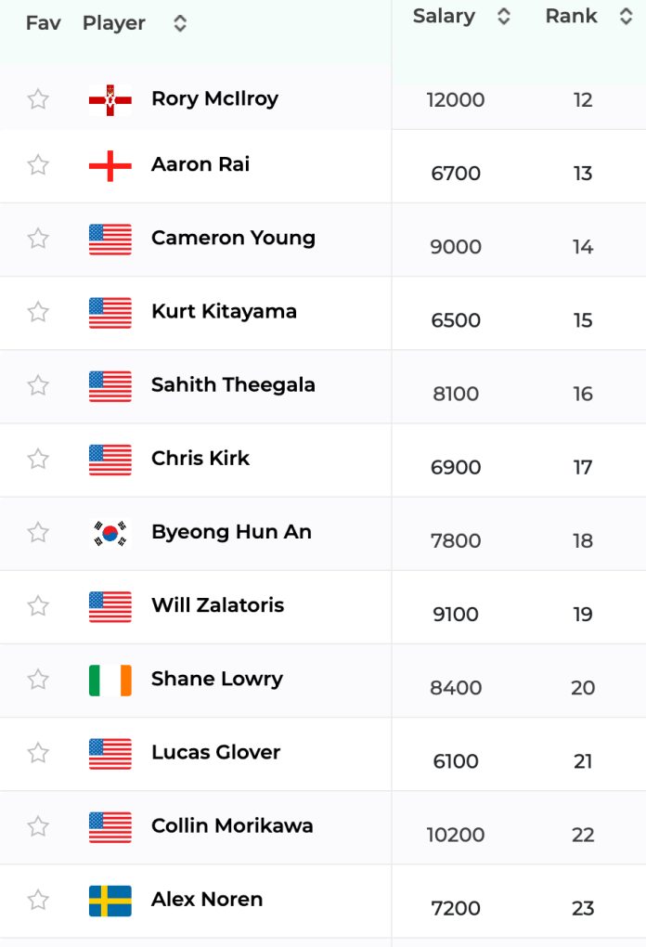Open Will Zalatoris player name
Image resolution: width=646 pixels, height=947 pixels.
tap(217, 606)
